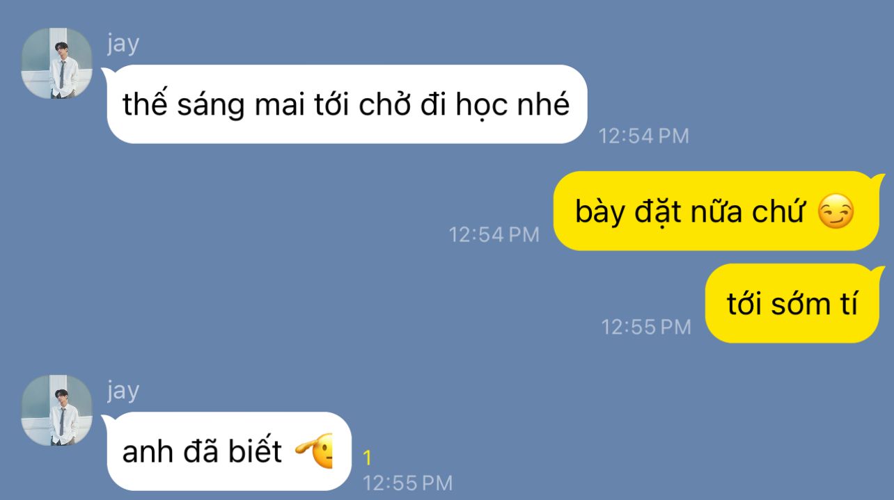The width and height of the screenshot is (894, 500).
Task: Click the 12:55 PM timestamp beside "tới sớm tí"
Action: tap(646, 326)
